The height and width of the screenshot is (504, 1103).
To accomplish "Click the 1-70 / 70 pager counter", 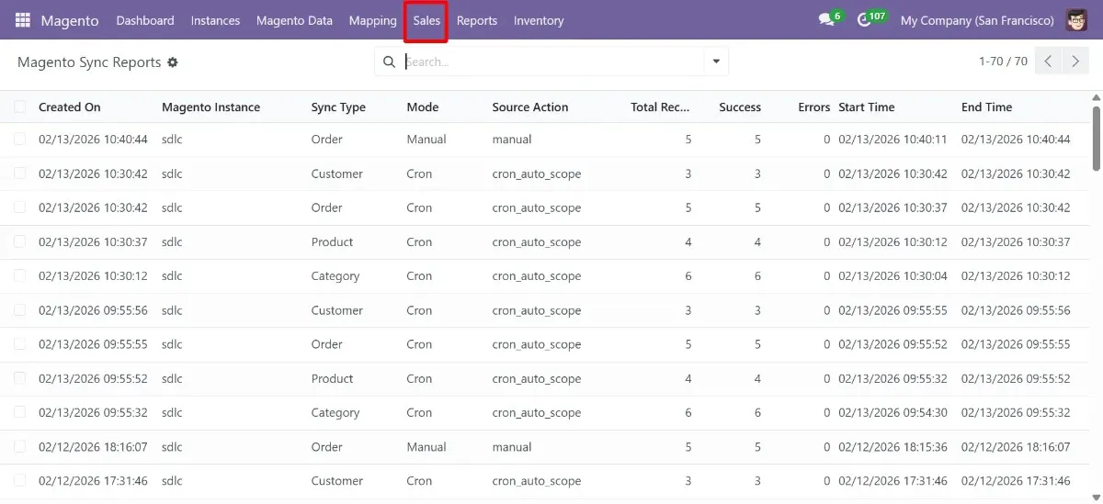I will pos(1003,62).
